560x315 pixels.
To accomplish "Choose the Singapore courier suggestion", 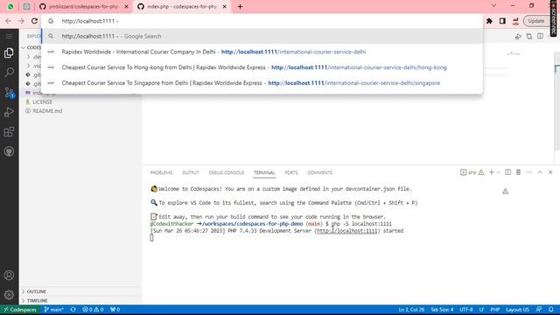I will pyautogui.click(x=262, y=83).
